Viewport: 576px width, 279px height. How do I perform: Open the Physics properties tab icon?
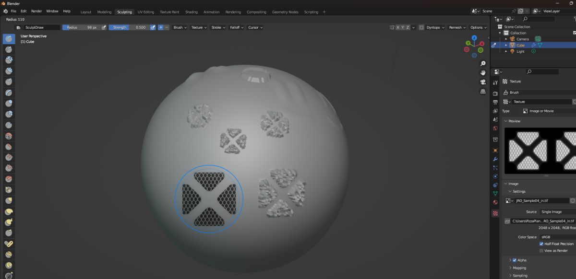pos(495,176)
